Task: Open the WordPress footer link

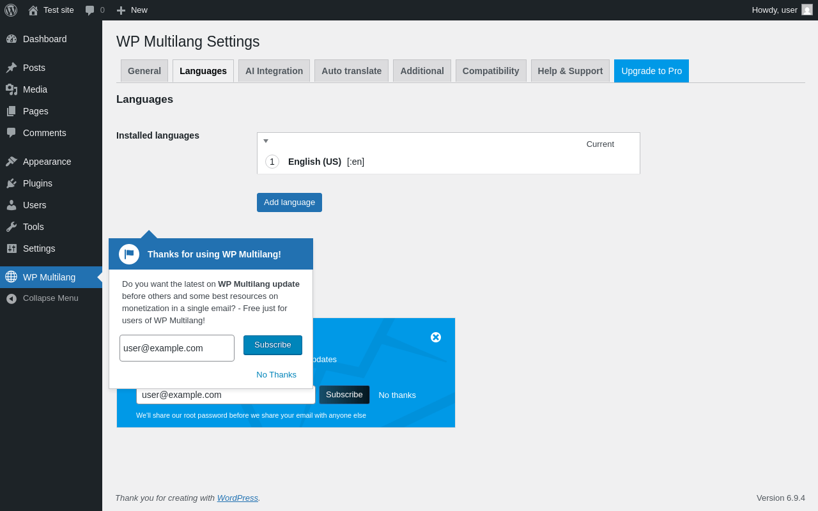Action: (238, 498)
